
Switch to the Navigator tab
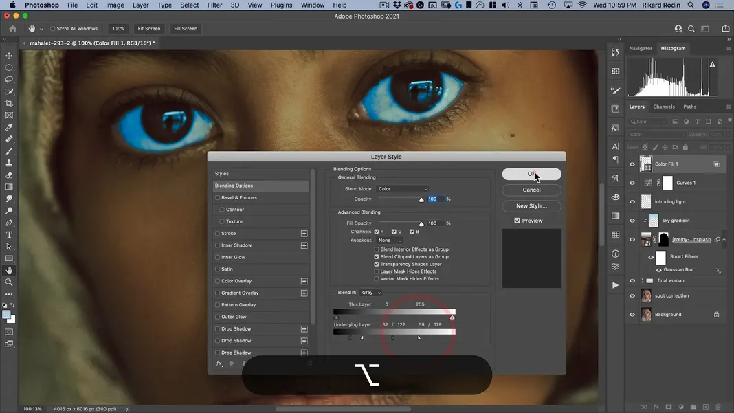coord(641,48)
